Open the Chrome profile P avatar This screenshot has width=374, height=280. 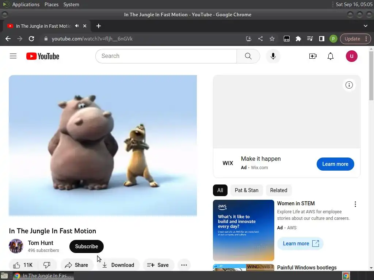pyautogui.click(x=333, y=39)
